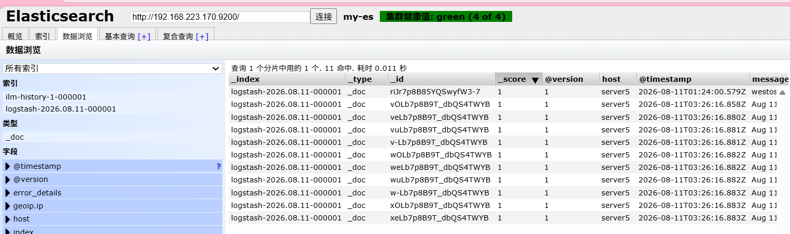Screen dimensions: 790x234
Task: Open the document with id w-Lb7p8B9T_dbQS4TWYB
Action: (439, 193)
